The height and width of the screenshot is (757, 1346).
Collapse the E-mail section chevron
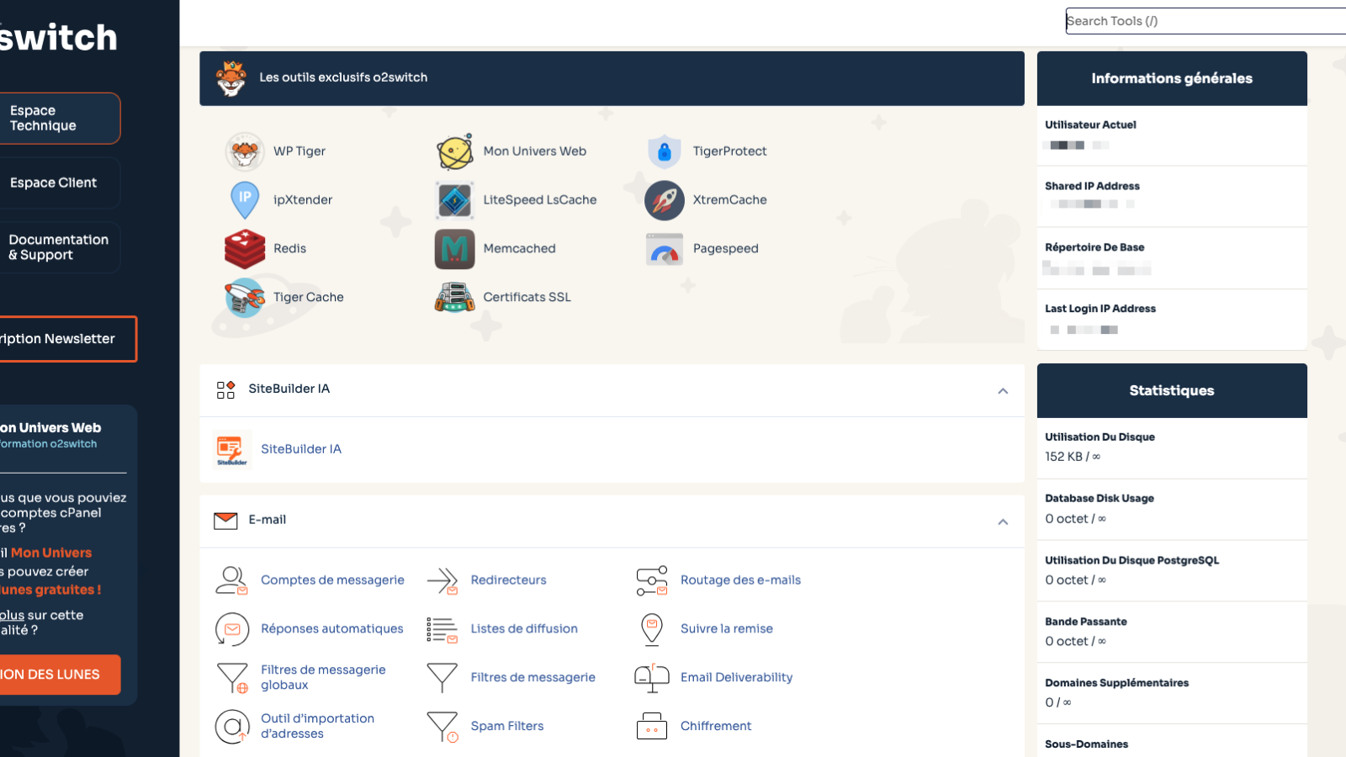[1003, 522]
